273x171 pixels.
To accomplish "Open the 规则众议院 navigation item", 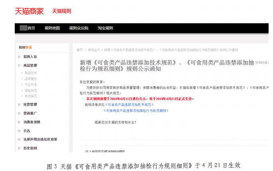I will click(x=79, y=28).
